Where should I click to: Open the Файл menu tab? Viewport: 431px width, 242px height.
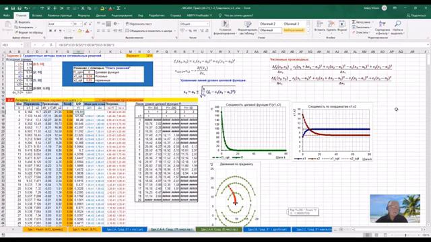coord(7,15)
